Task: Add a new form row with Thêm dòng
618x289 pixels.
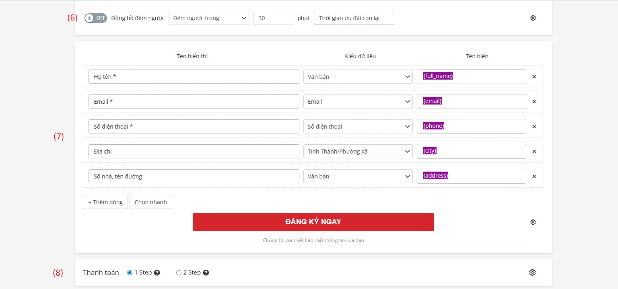Action: pos(105,202)
